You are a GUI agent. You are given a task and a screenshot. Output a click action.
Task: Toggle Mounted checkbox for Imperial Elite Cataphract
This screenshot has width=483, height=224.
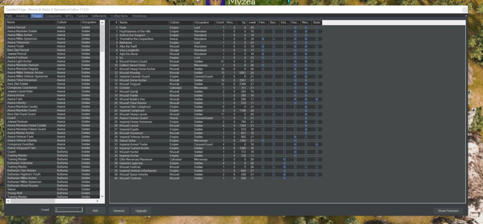point(306,107)
